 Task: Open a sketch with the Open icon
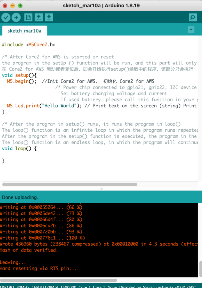coord(38,17)
